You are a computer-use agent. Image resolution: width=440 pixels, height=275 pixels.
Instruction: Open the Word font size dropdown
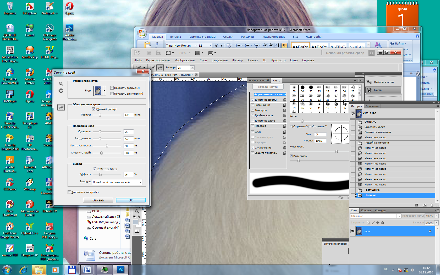click(x=210, y=46)
